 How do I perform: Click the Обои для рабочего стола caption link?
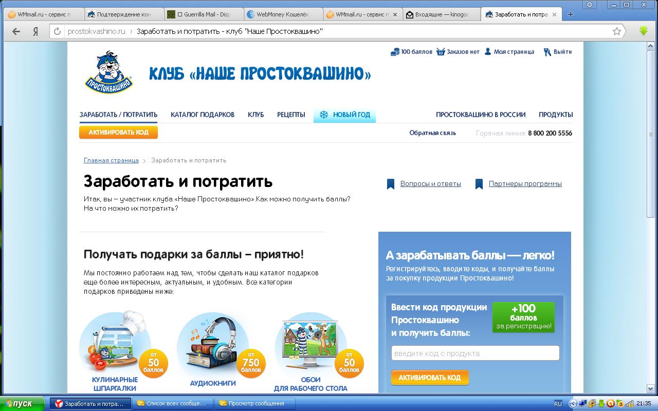tap(310, 384)
